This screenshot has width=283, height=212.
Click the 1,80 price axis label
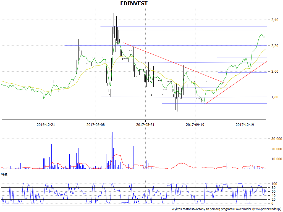[x=275, y=97]
